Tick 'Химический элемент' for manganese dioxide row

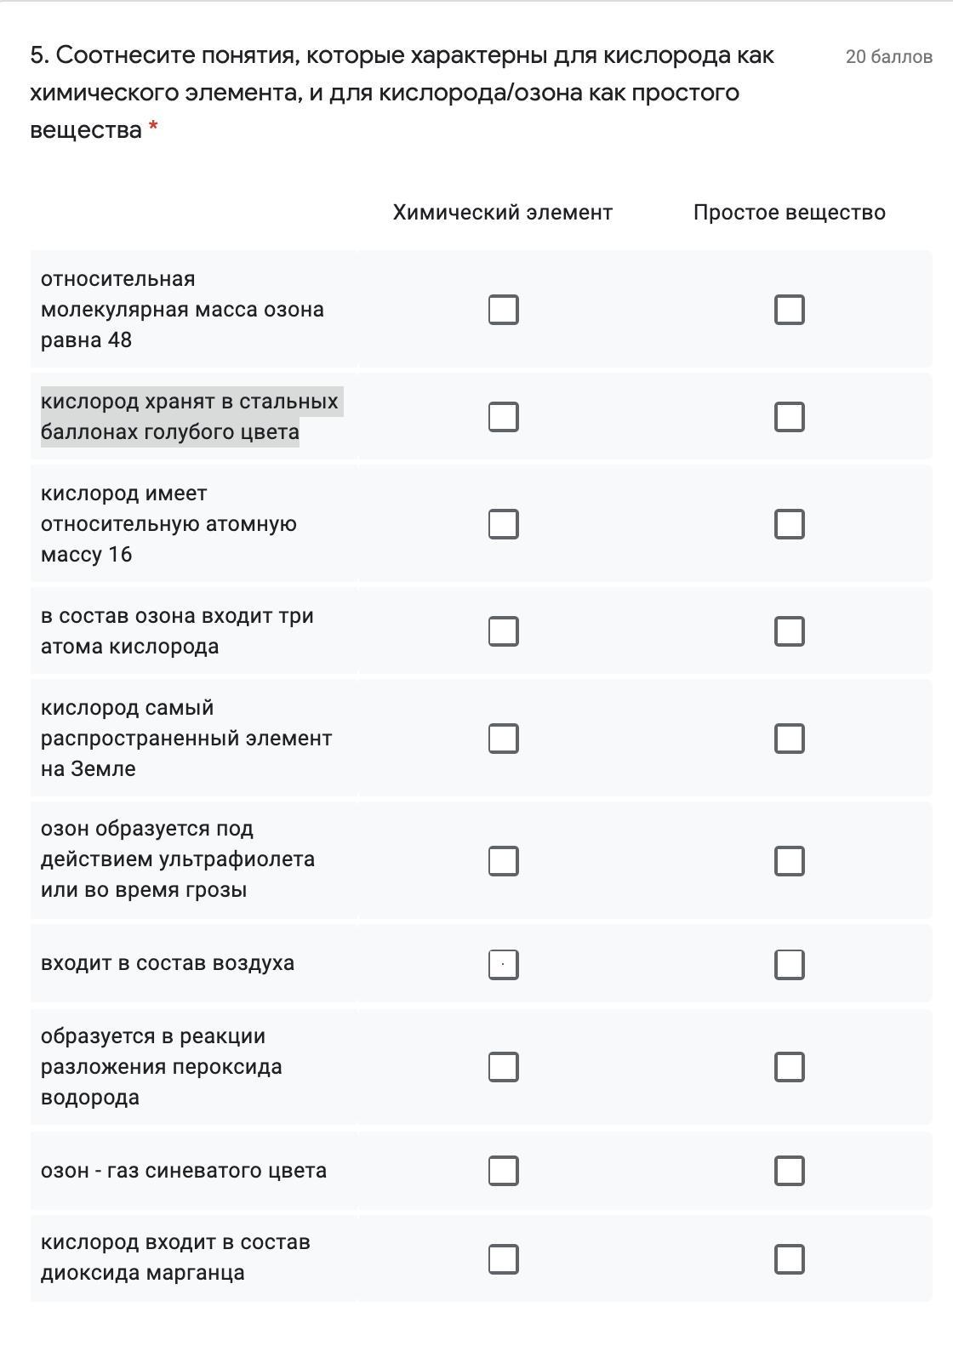coord(503,1259)
